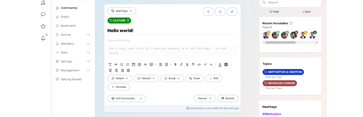The image size is (363, 117).
Task: Click the pin post icon button
Action: click(x=232, y=11)
